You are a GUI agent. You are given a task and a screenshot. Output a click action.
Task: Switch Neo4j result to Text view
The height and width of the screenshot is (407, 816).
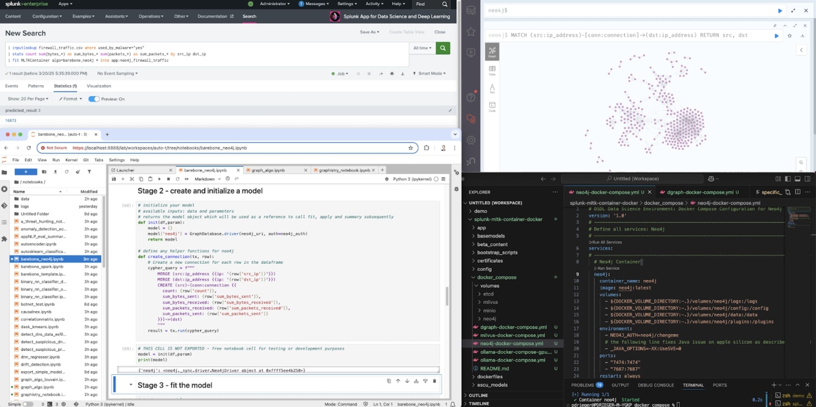pyautogui.click(x=492, y=88)
